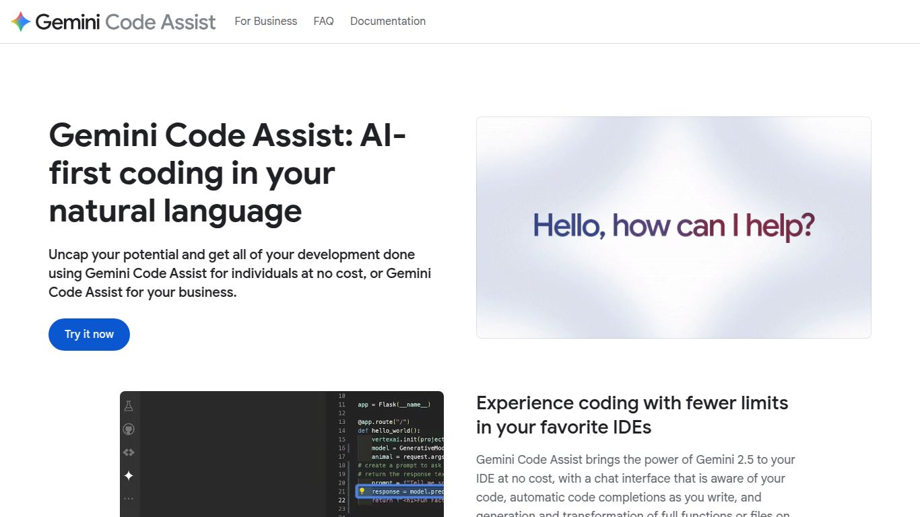The width and height of the screenshot is (920, 517).
Task: Click line number 22 in the editor gutter
Action: (341, 500)
